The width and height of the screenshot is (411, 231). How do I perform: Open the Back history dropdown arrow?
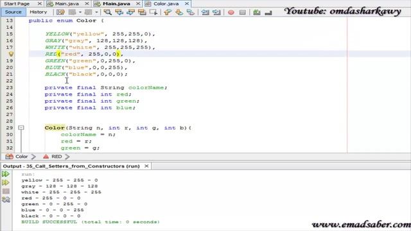(x=80, y=12)
